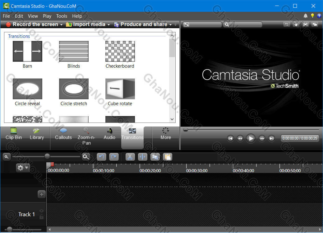This screenshot has height=233, width=323.
Task: Choose the Circle stretch transition
Action: (74, 89)
